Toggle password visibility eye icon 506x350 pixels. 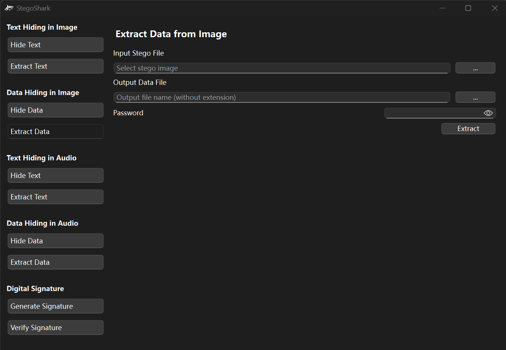[x=488, y=113]
